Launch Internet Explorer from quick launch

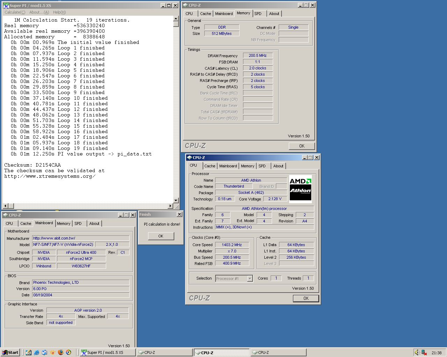click(x=37, y=352)
